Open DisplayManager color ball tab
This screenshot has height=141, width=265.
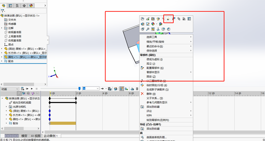pos(31,6)
